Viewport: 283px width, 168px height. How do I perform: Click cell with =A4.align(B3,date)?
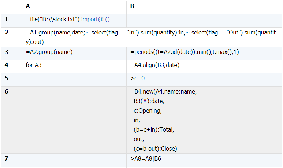[x=204, y=66]
